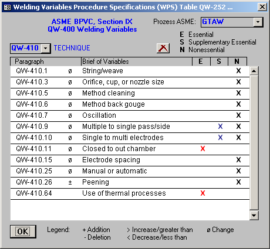Click the Nonessential legend text

(x=207, y=50)
